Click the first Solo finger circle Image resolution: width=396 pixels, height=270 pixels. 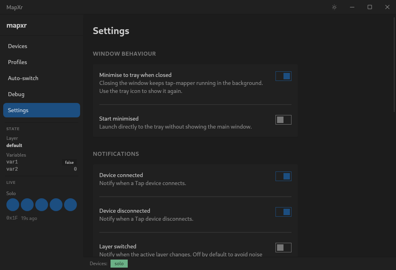coord(13,205)
